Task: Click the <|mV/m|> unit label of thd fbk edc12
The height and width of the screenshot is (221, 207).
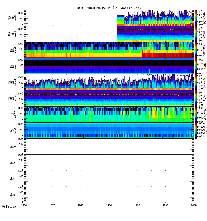Action: pos(205,114)
